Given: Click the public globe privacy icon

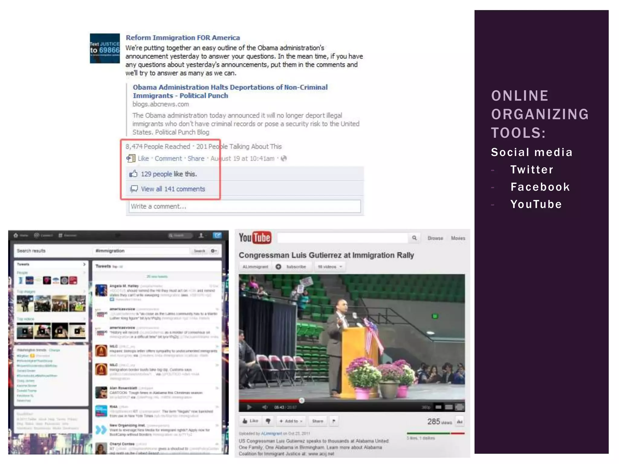Looking at the screenshot, I should pos(284,158).
